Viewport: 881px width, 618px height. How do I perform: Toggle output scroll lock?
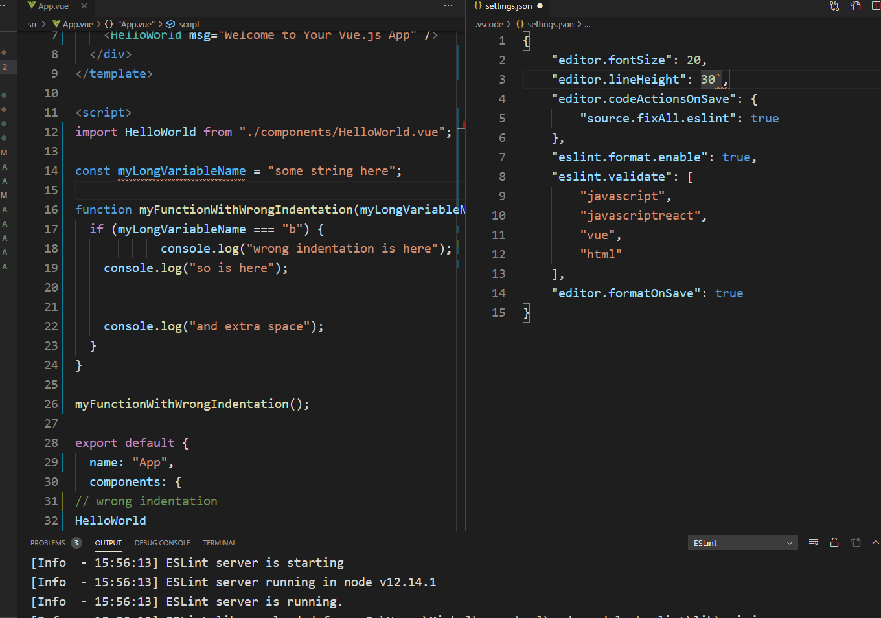(x=834, y=543)
